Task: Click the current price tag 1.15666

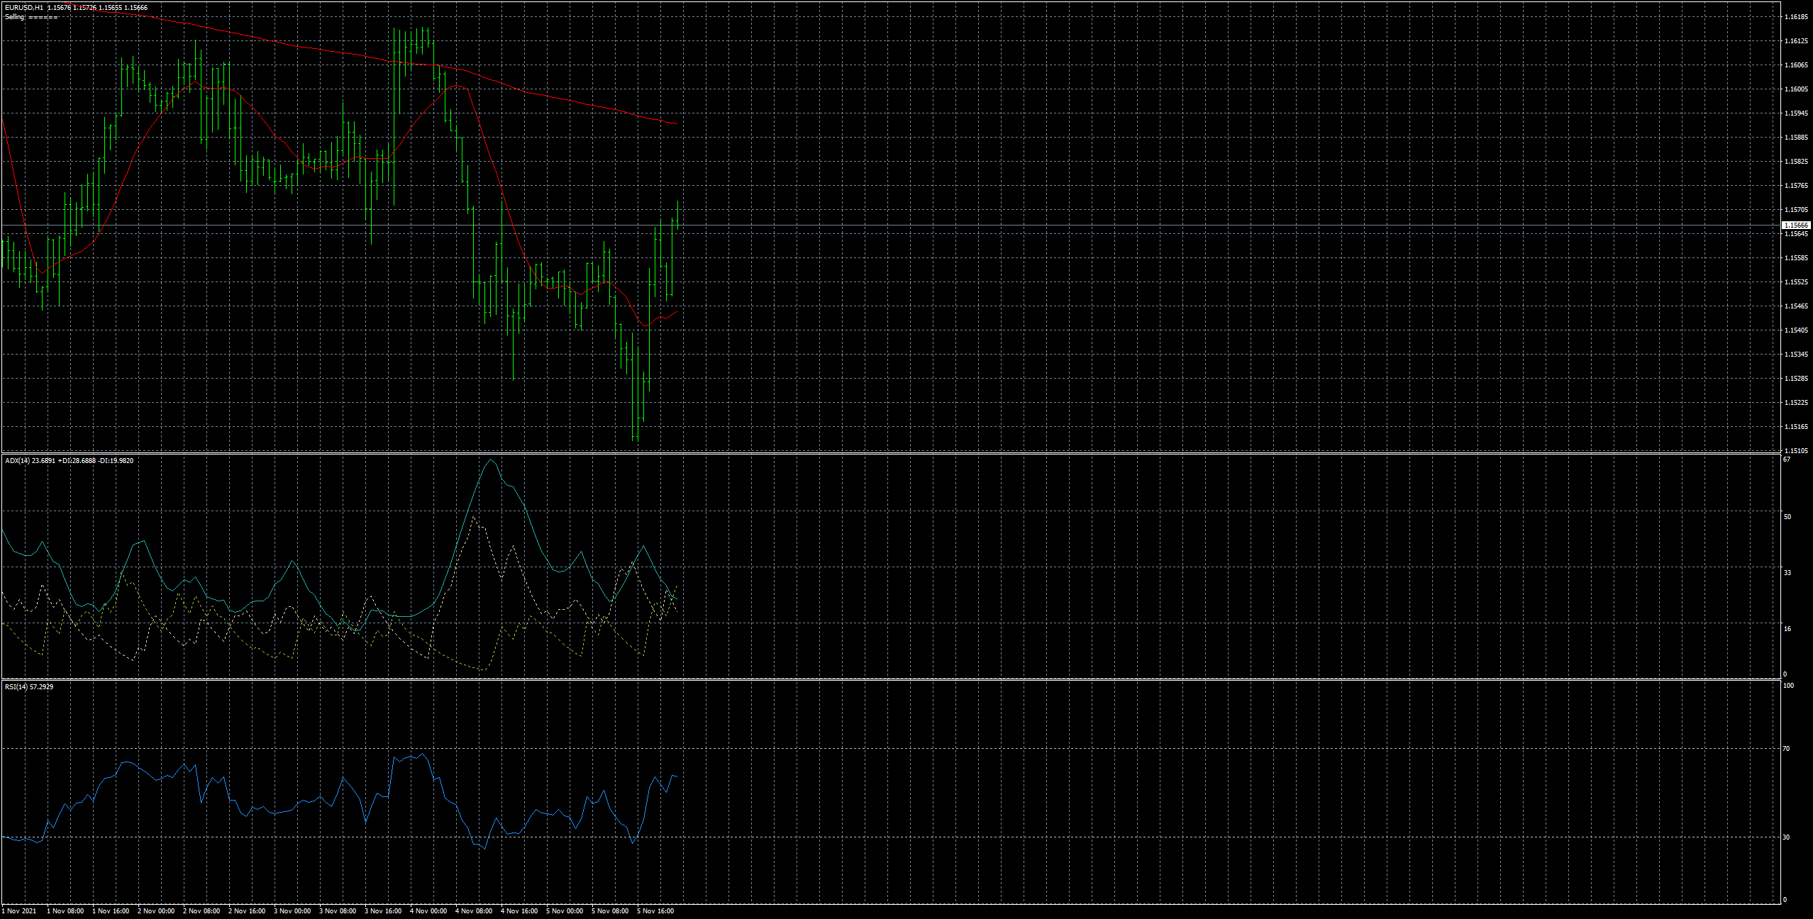Action: (1796, 225)
